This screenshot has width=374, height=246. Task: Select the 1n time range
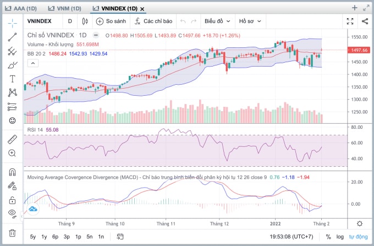(101, 237)
